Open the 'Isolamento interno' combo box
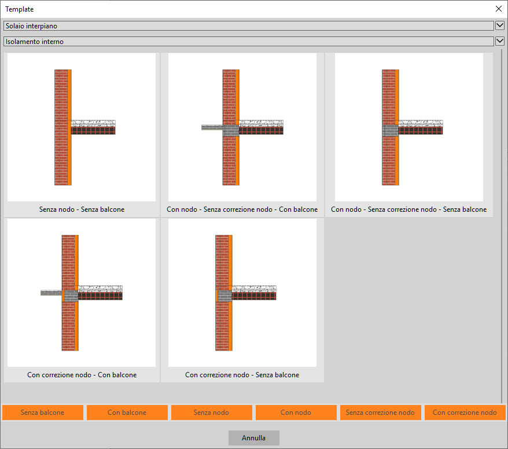Image resolution: width=508 pixels, height=449 pixels. coord(249,41)
